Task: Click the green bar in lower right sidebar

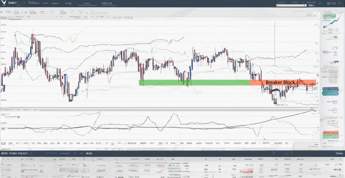Action: [x=331, y=137]
